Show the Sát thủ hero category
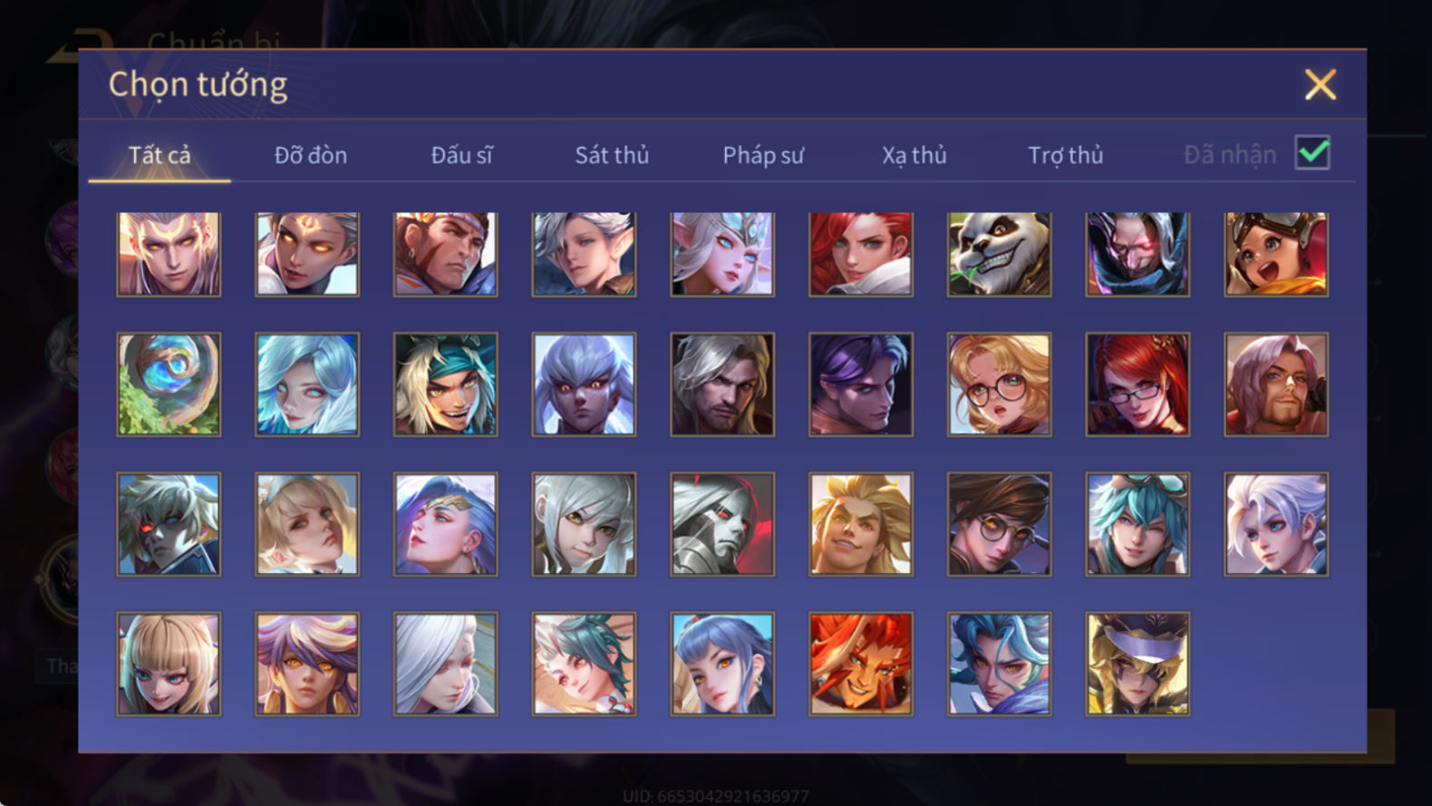This screenshot has width=1432, height=806. [612, 155]
